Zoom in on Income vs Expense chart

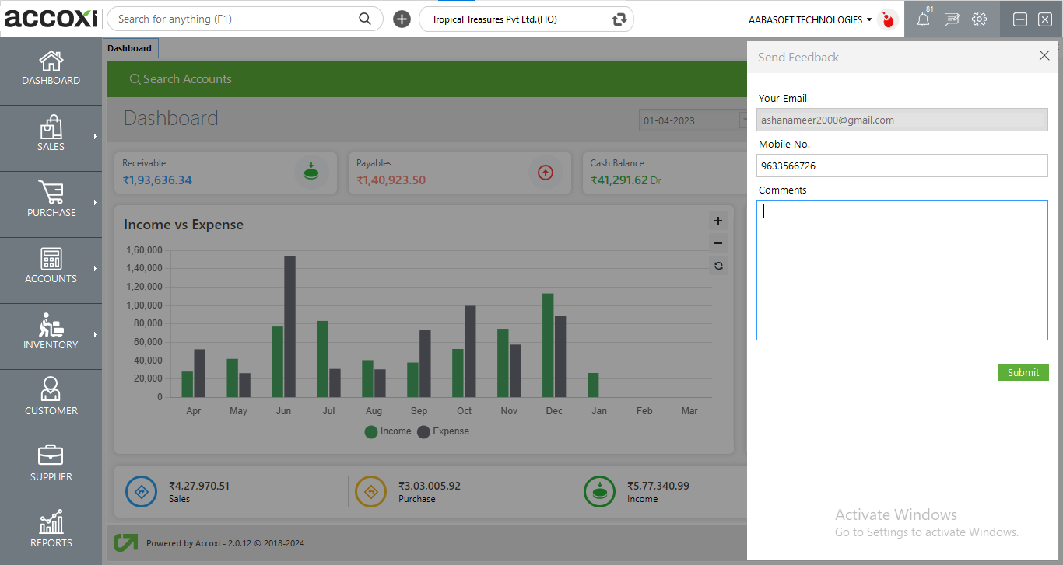[718, 221]
